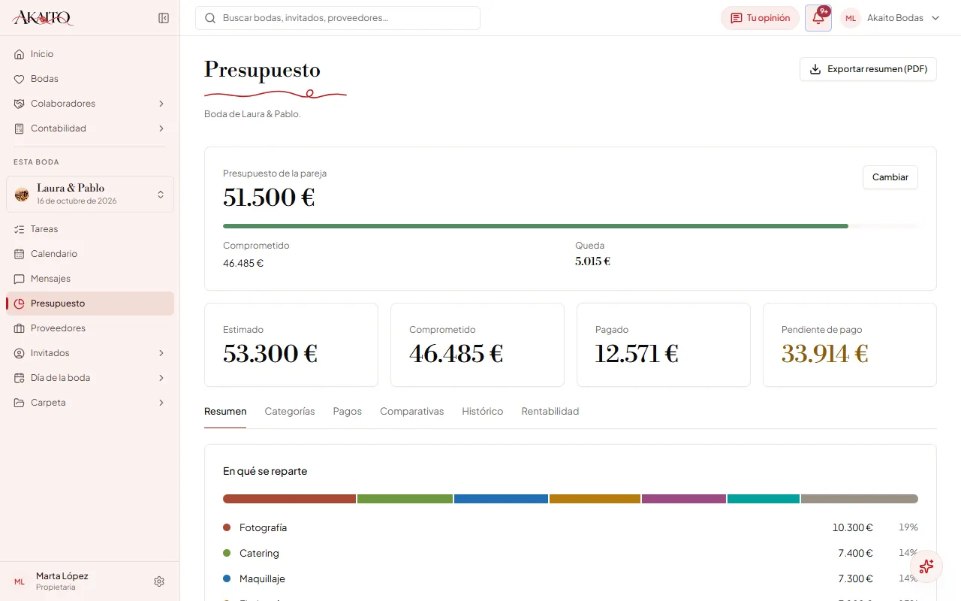Click Cambiar to change the couple's budget
The image size is (961, 601).
[890, 177]
